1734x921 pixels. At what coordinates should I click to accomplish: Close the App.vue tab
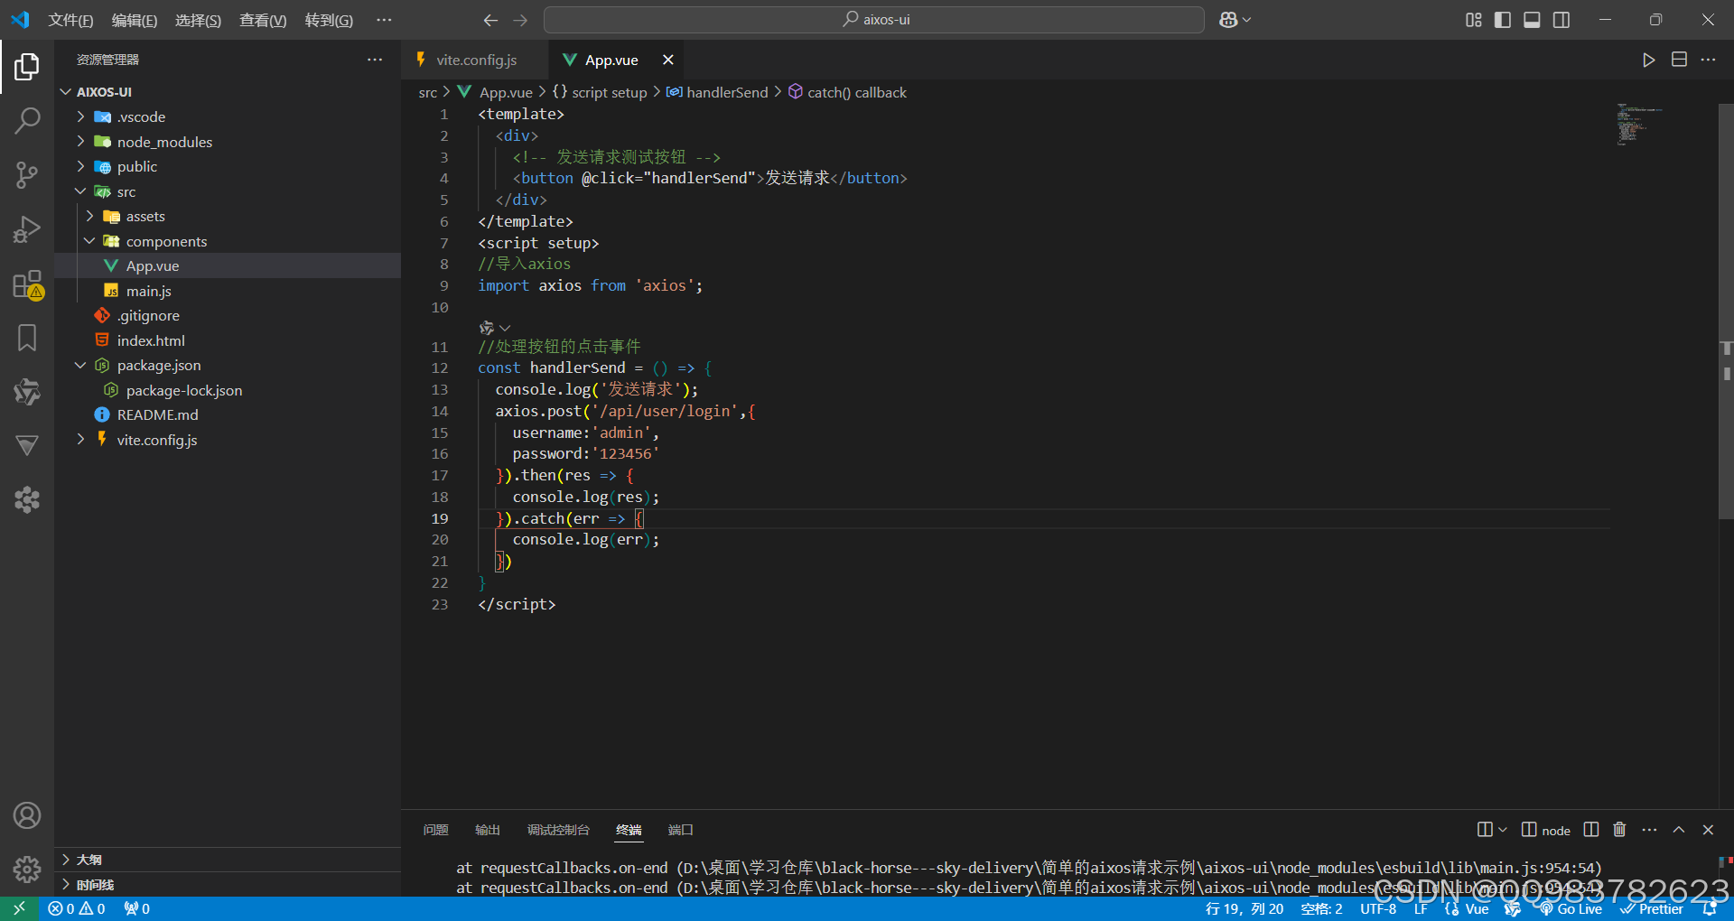tap(668, 60)
